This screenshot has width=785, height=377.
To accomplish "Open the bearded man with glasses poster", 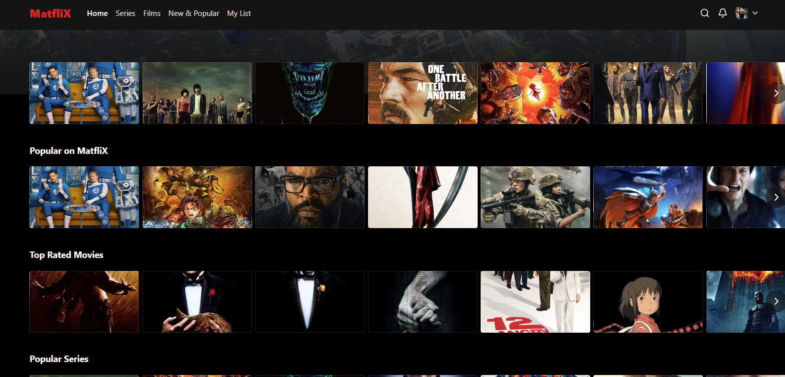I will [310, 197].
